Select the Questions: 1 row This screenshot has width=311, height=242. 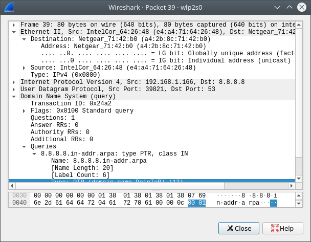(x=152, y=118)
